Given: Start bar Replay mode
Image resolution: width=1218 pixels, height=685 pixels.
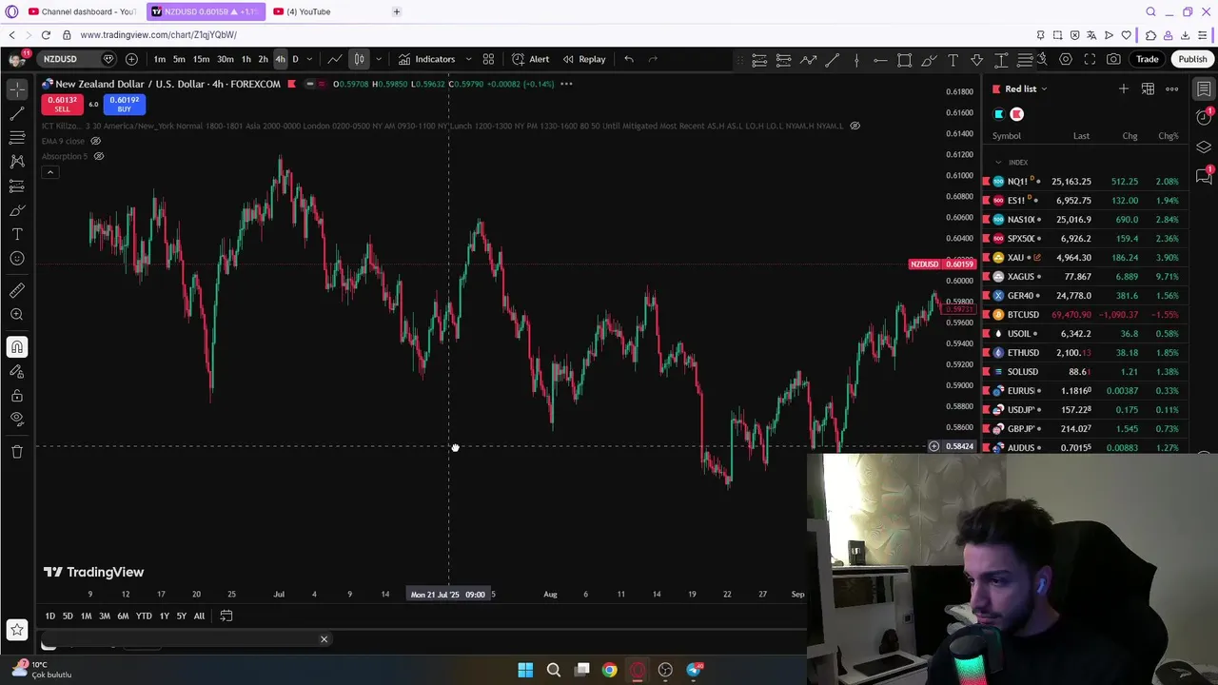Looking at the screenshot, I should click(583, 59).
